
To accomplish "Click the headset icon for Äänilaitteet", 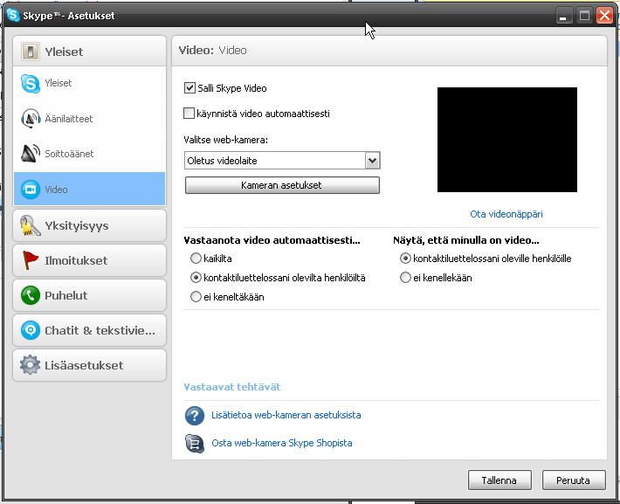I will [x=31, y=118].
